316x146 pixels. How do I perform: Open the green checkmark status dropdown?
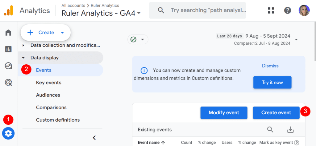(138, 39)
